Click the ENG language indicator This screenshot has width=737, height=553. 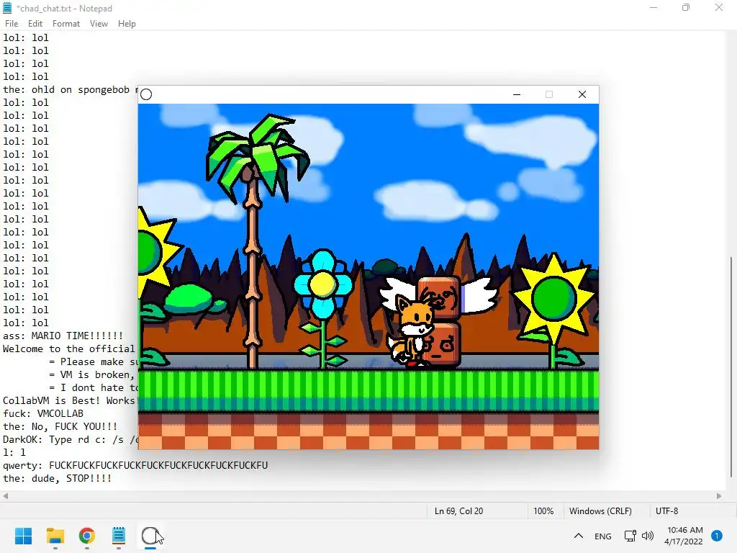[x=603, y=536]
